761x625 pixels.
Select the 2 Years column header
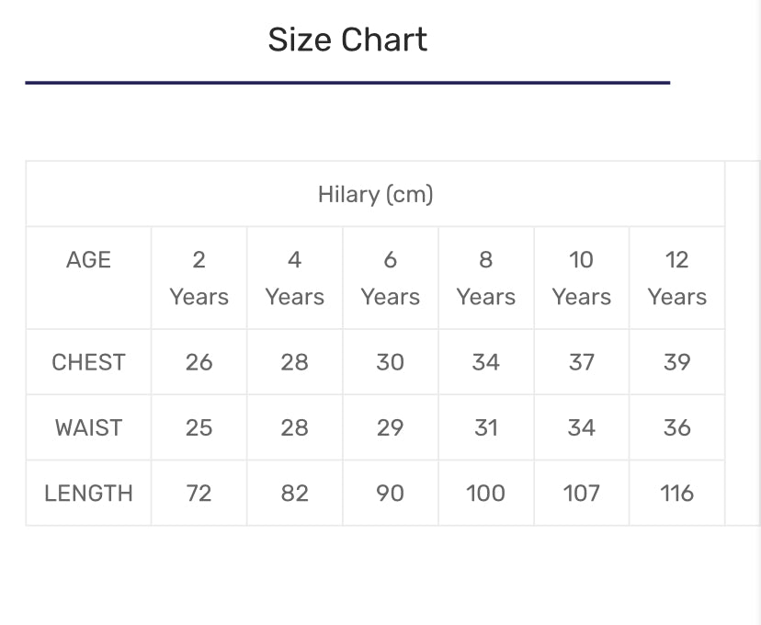coord(199,278)
